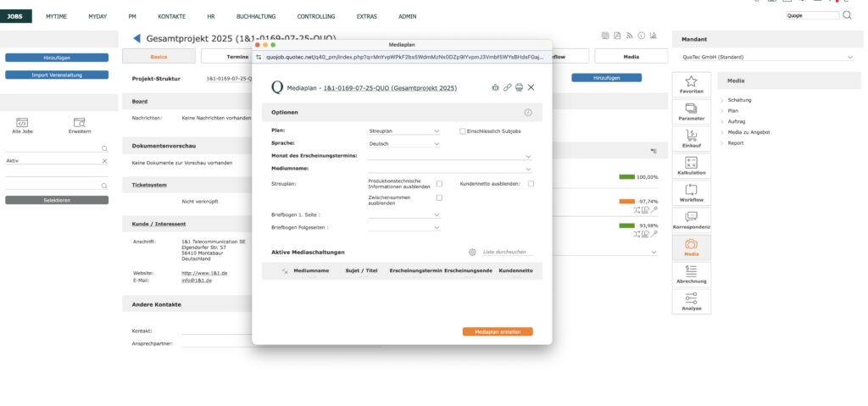Click the link icon in Mediaplan header
Screen dimensions: 868x406
pos(507,87)
